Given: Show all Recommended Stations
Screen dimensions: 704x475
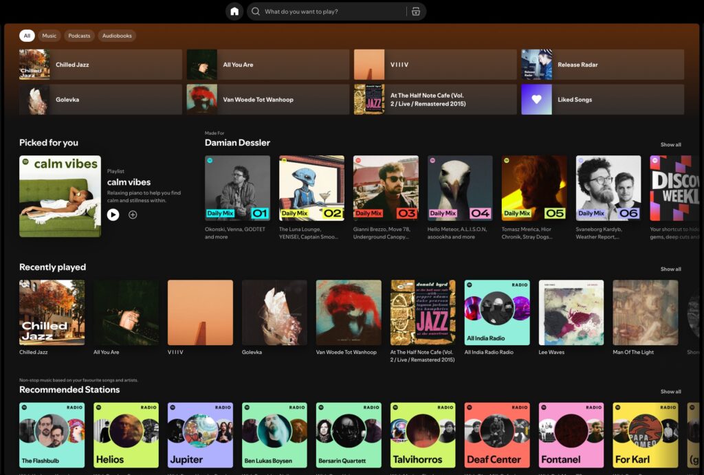Looking at the screenshot, I should click(670, 392).
